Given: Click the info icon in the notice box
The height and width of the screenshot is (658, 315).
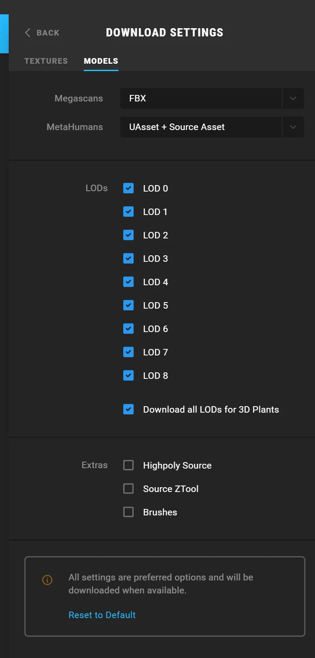Looking at the screenshot, I should coord(47,580).
